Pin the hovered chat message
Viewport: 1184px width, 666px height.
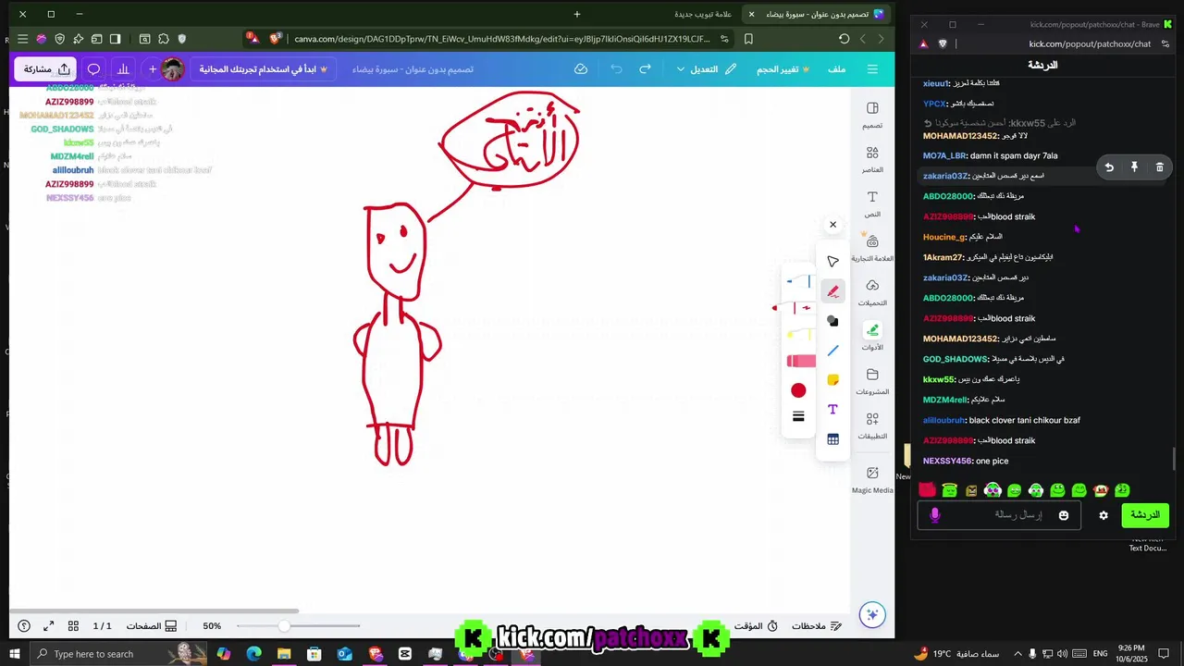[1134, 167]
